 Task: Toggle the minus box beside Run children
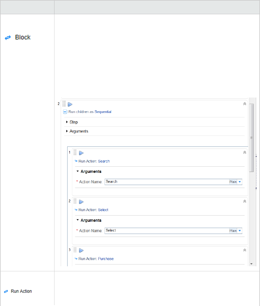[x=65, y=112]
